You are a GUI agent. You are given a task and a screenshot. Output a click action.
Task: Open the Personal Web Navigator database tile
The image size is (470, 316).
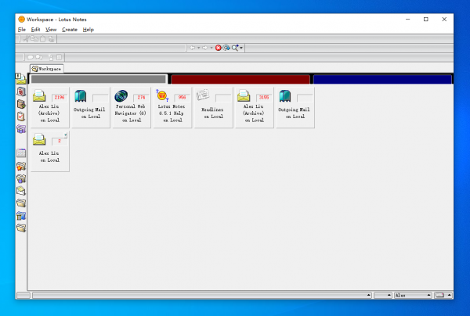(132, 106)
